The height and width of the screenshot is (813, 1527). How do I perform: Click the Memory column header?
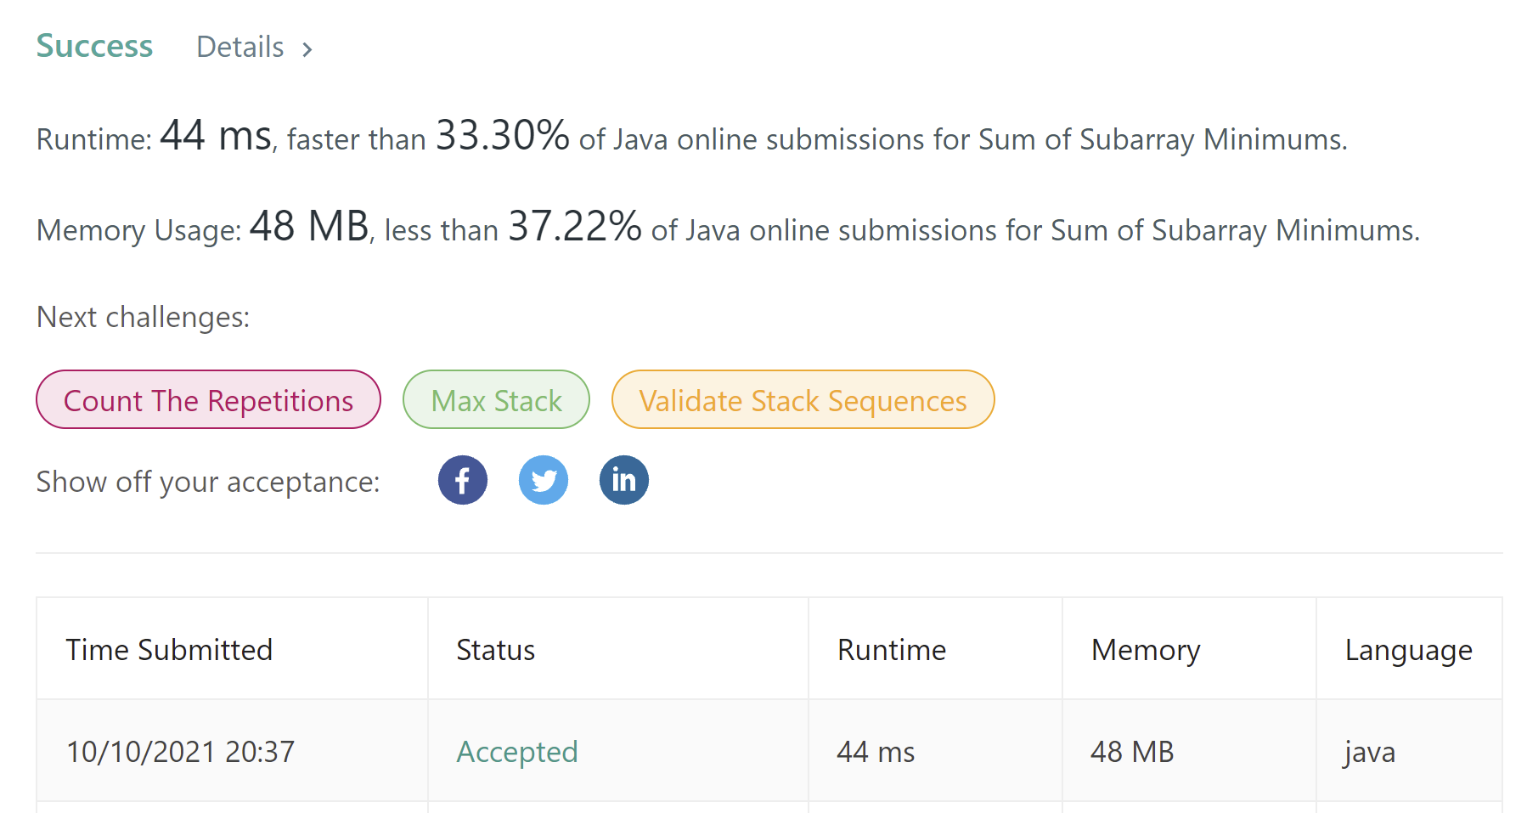(1145, 650)
